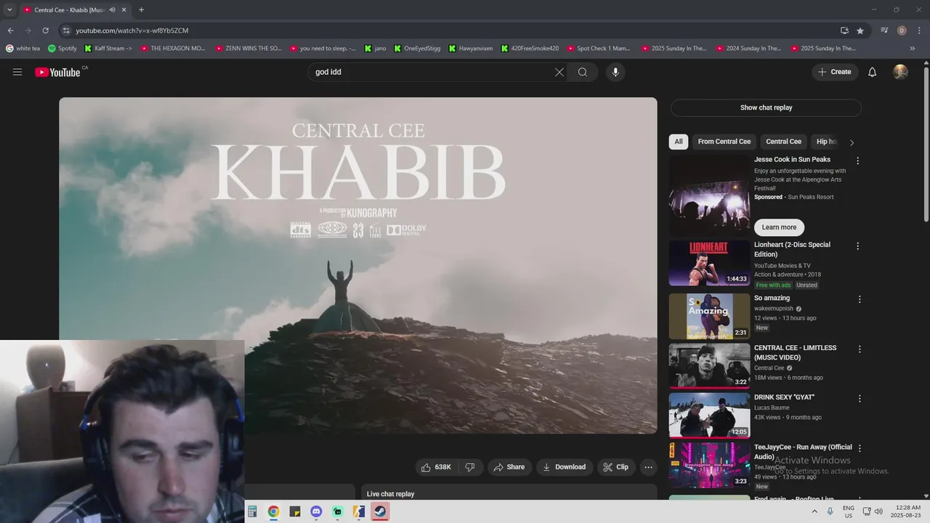Click Learn more on the ad
Screen dimensions: 930x523
779,227
